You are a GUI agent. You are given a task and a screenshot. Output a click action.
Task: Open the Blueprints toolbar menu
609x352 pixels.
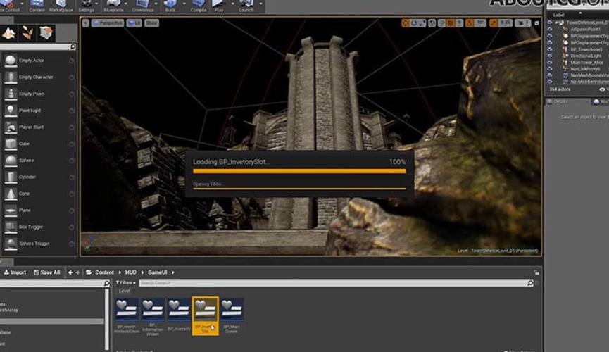(x=113, y=6)
